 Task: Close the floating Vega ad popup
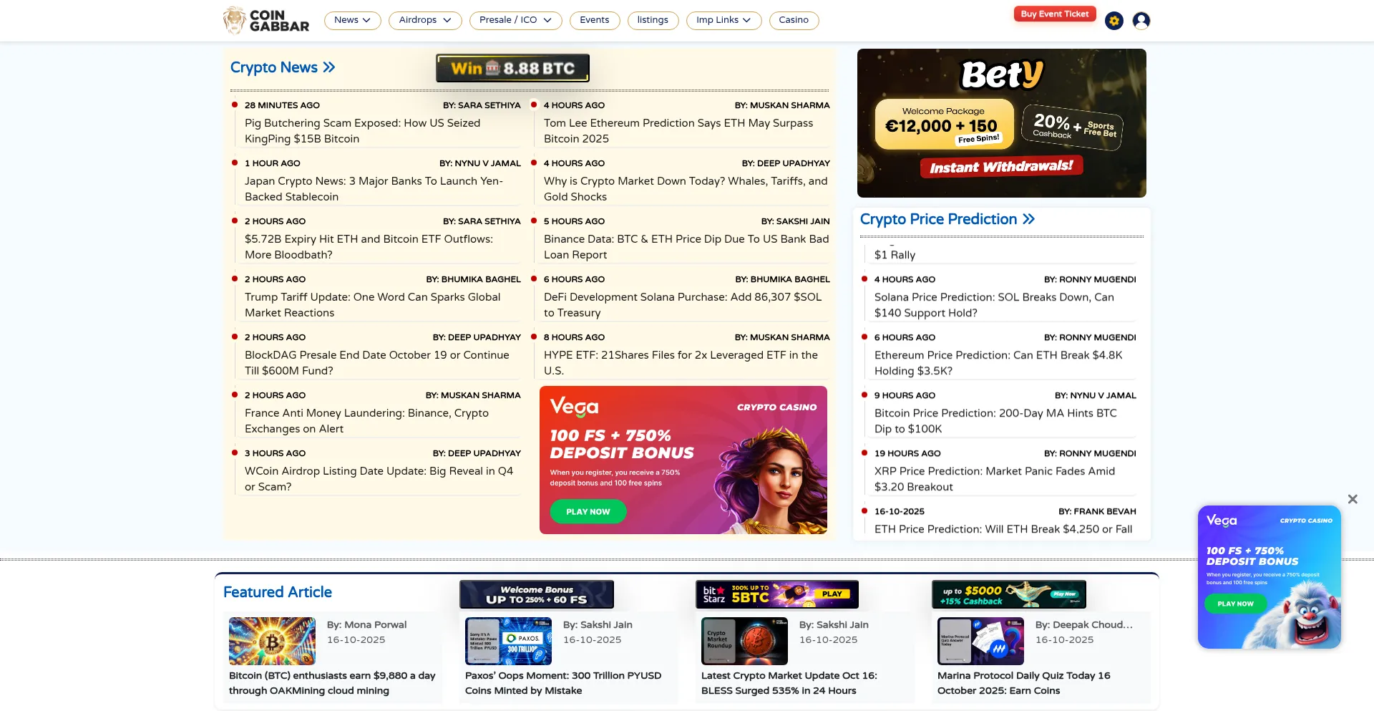[x=1352, y=499]
